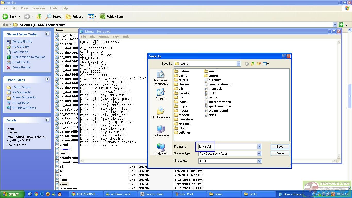Viewport: 352px width, 198px height.
Task: Open the Search pane in Explorer
Action: pos(54,16)
